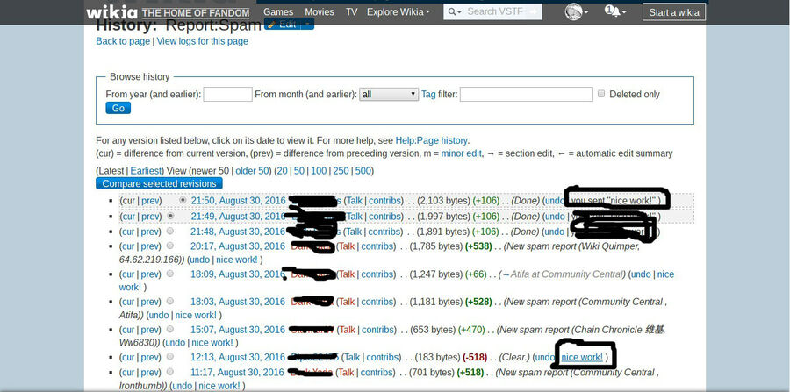790x392 pixels.
Task: Click THE HOME OF FANDOM link
Action: (196, 13)
